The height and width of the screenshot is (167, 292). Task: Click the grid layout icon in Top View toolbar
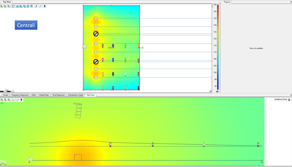(13, 6)
